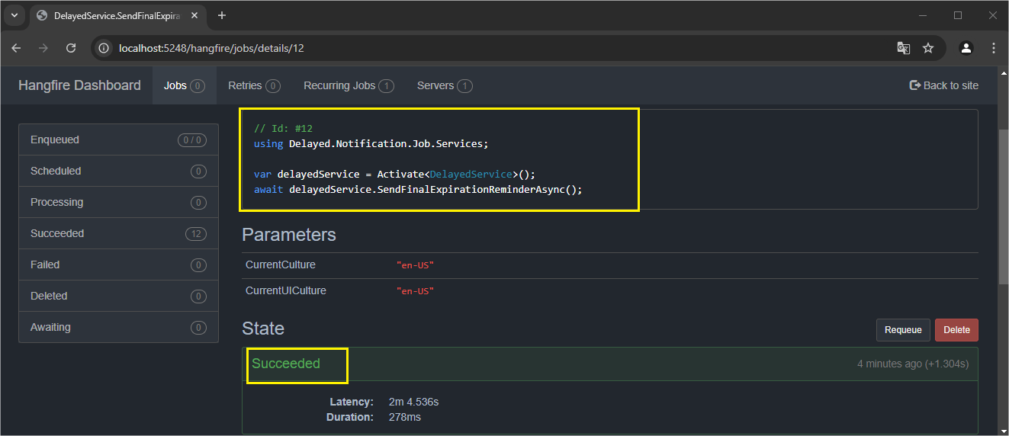Show Deleted jobs list
1009x436 pixels.
[x=118, y=296]
